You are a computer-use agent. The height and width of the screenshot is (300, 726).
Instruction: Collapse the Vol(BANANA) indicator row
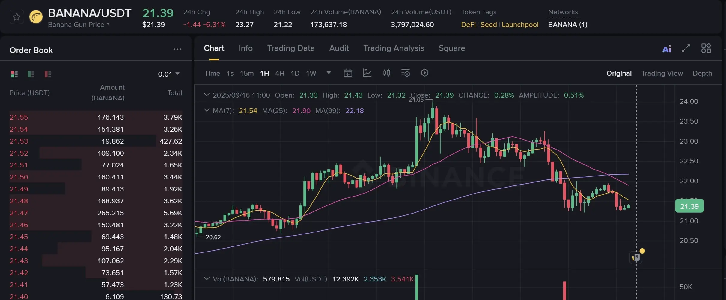click(207, 279)
